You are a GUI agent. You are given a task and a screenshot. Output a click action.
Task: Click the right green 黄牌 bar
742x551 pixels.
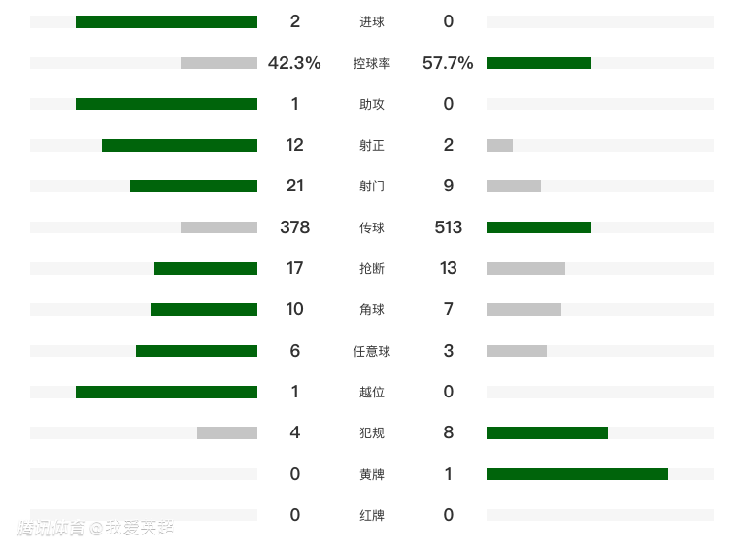point(577,474)
